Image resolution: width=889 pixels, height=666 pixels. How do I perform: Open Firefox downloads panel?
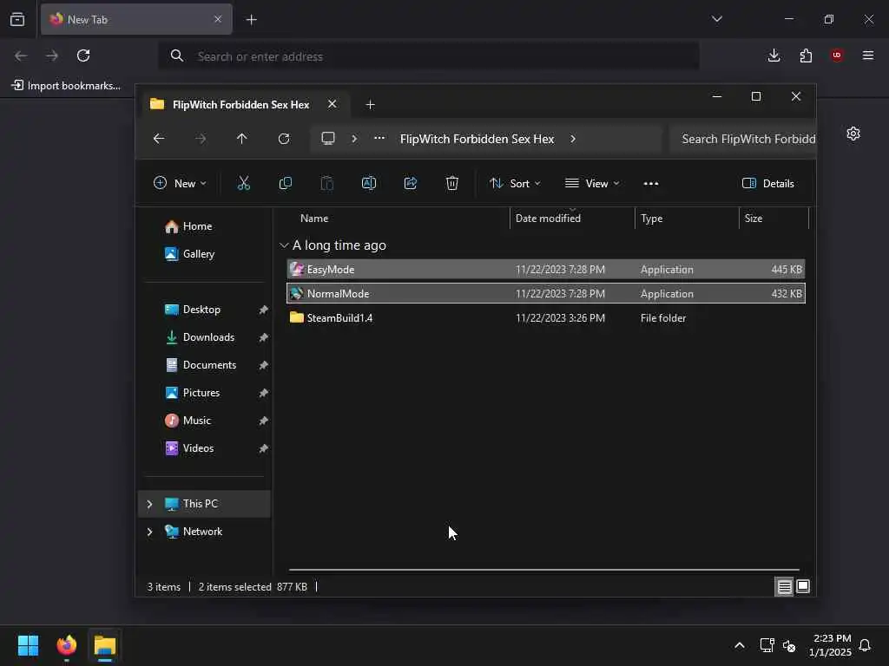pyautogui.click(x=774, y=55)
